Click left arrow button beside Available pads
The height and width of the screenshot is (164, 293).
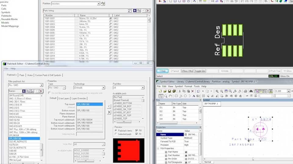tap(109, 106)
